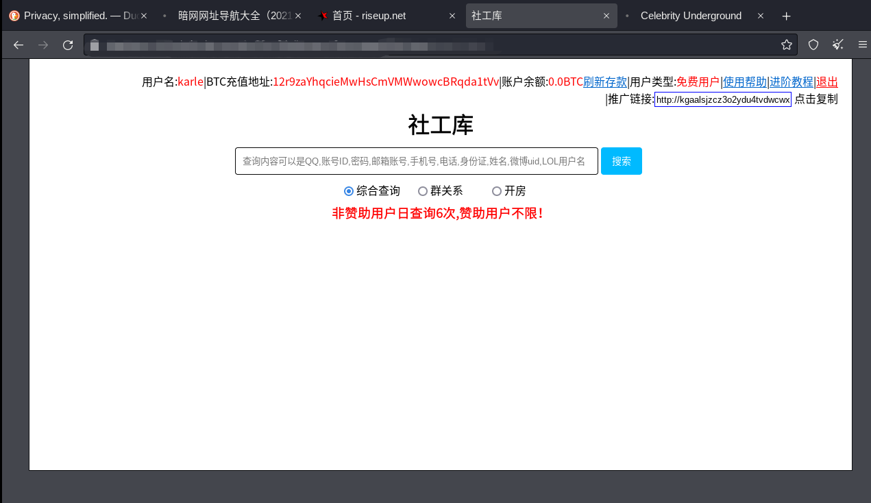
Task: Close the 社工库 tab
Action: (x=606, y=16)
